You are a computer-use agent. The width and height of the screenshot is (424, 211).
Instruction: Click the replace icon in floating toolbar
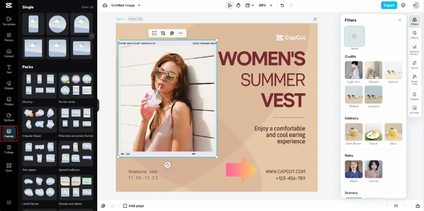(163, 33)
